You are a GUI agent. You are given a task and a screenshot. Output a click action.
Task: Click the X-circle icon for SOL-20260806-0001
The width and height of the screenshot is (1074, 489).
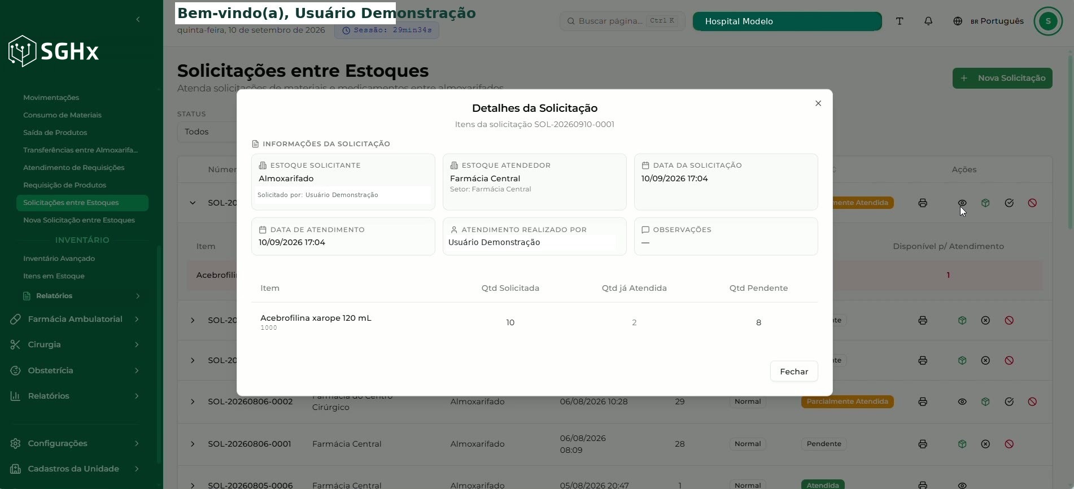coord(985,444)
